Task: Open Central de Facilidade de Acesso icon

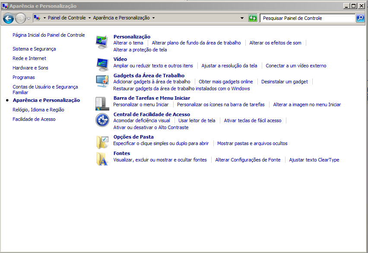Action: tap(102, 120)
